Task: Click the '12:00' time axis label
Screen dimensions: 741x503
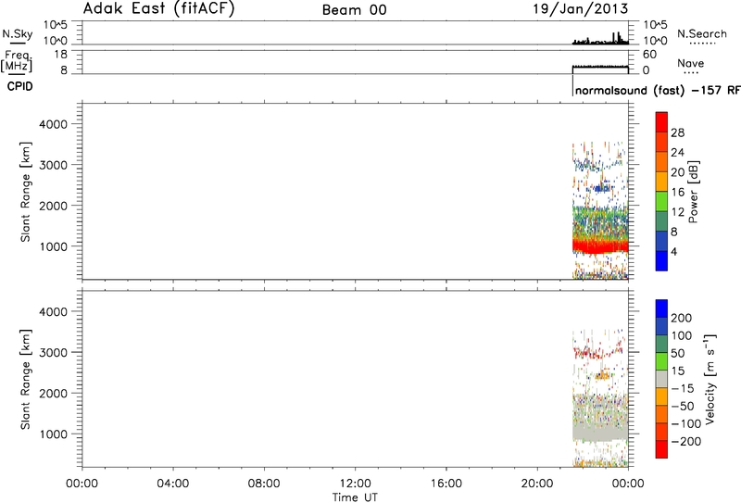Action: [x=355, y=484]
